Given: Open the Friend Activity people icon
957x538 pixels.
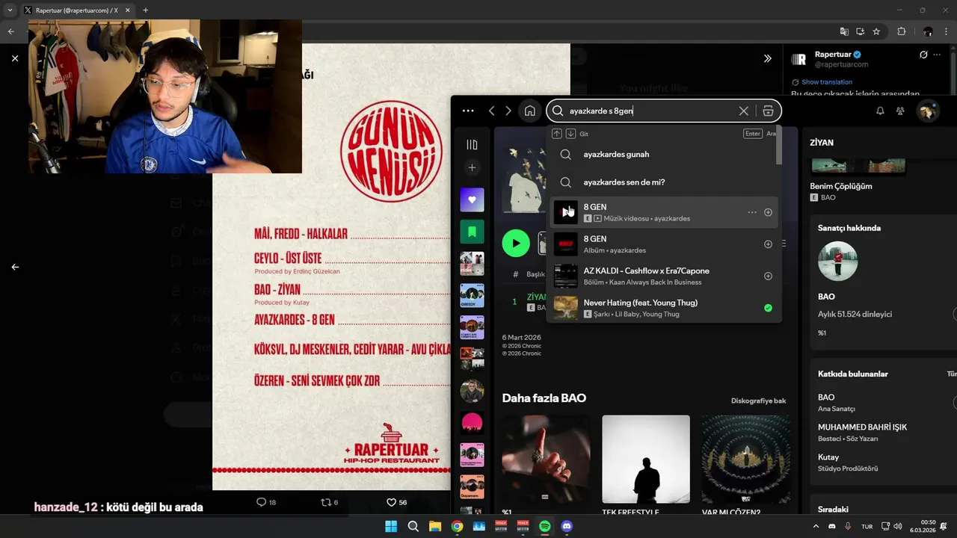Looking at the screenshot, I should (x=900, y=111).
